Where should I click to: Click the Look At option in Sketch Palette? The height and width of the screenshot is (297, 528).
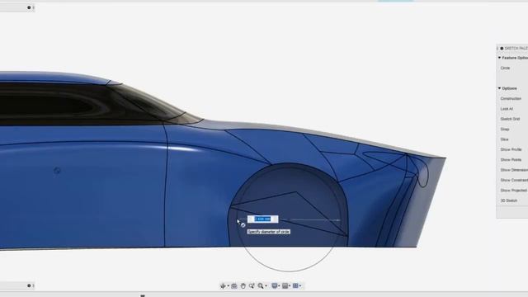click(x=507, y=109)
